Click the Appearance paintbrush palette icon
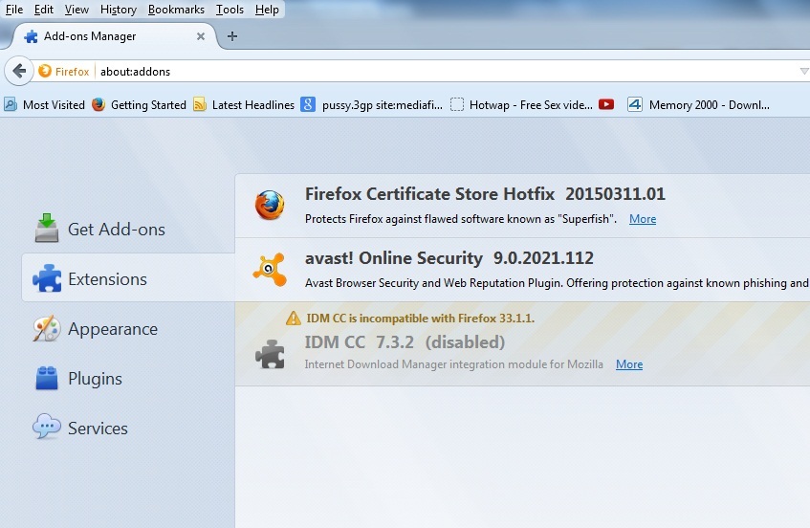The width and height of the screenshot is (810, 528). pos(47,328)
